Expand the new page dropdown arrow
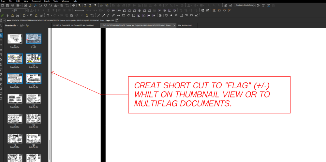This screenshot has width=326, height=162. [x=28, y=15]
